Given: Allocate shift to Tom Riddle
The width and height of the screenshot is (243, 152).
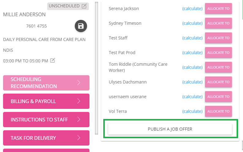Looking at the screenshot, I should click(218, 67).
